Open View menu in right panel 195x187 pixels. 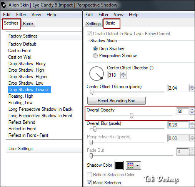click(119, 15)
